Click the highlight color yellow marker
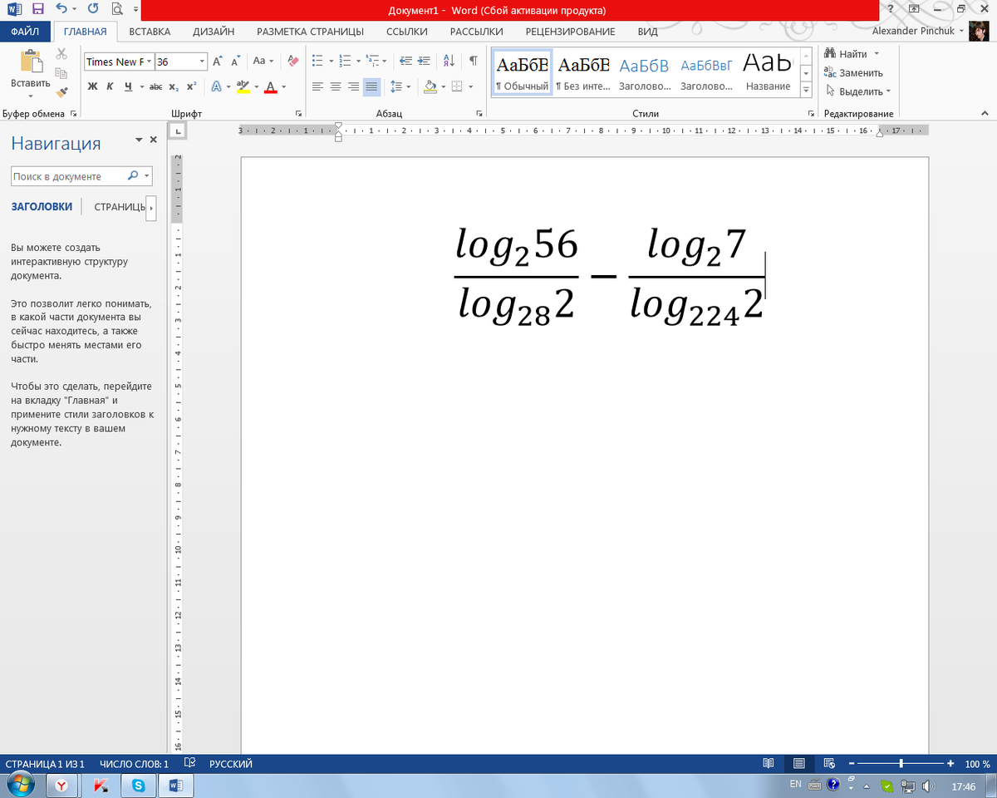Screen dimensions: 997x798 point(243,86)
